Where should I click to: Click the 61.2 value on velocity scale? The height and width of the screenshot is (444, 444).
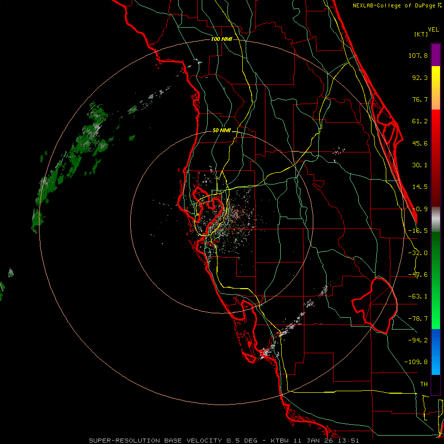[420, 121]
